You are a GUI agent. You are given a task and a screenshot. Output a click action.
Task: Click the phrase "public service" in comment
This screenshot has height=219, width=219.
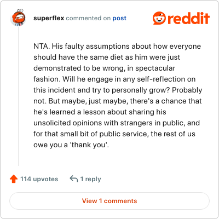(x=123, y=134)
